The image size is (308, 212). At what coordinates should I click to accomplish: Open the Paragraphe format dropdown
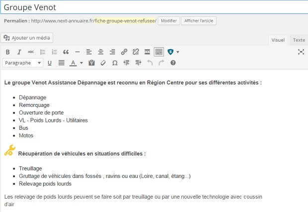23,63
